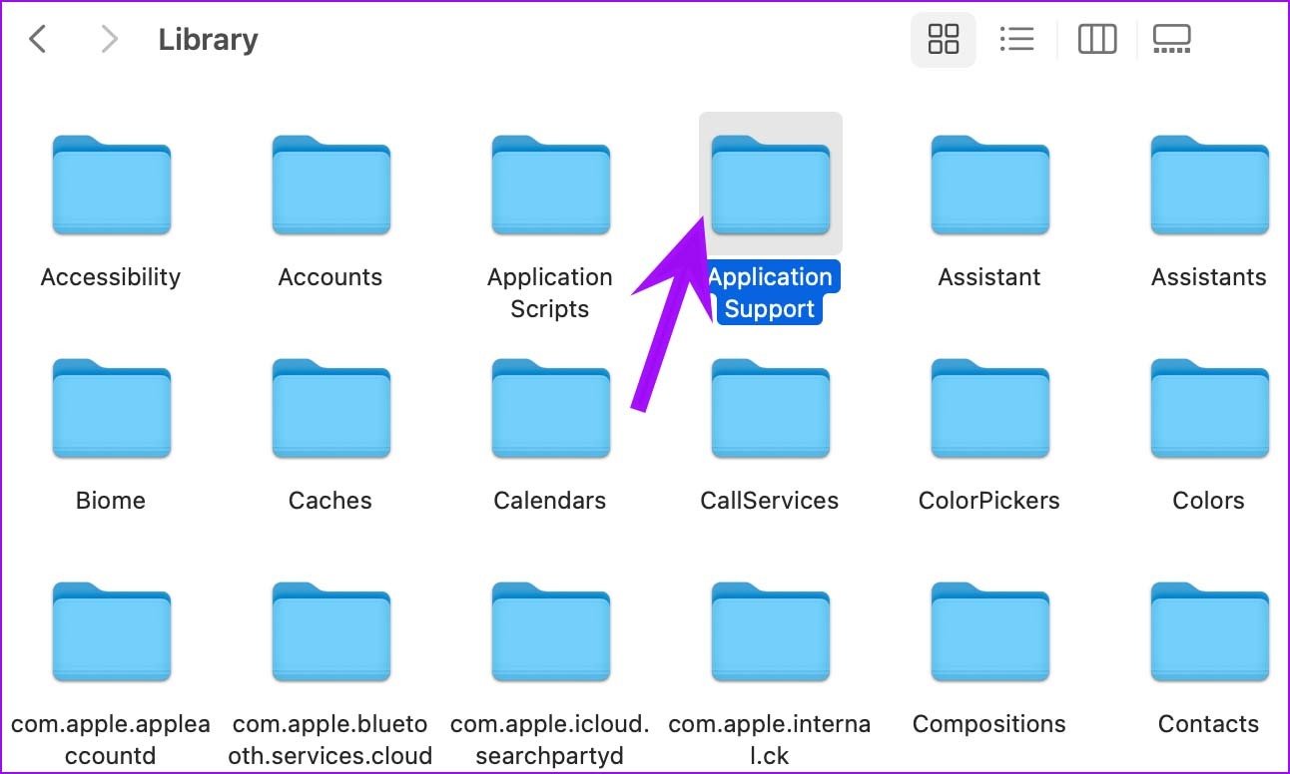Select the com.apple.bluetooth.services.cloud folder icon
This screenshot has height=774, width=1290.
click(x=330, y=631)
